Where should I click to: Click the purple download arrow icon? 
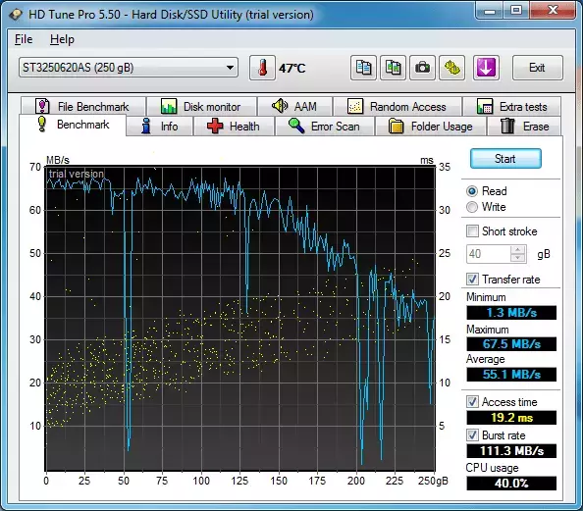click(x=486, y=68)
